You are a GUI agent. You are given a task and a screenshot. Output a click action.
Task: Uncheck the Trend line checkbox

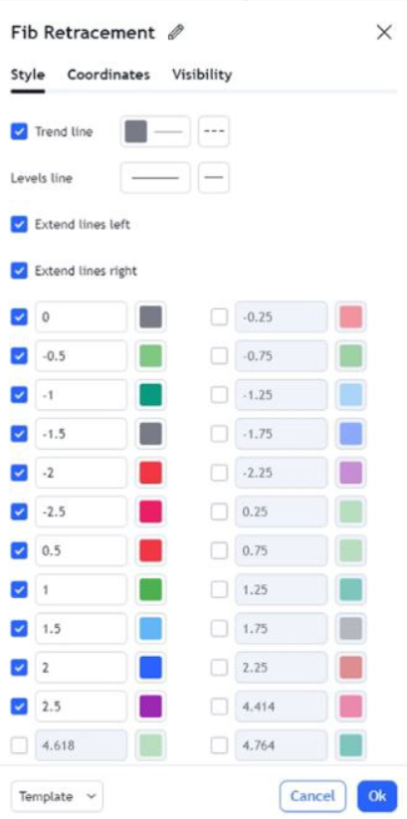pyautogui.click(x=19, y=131)
